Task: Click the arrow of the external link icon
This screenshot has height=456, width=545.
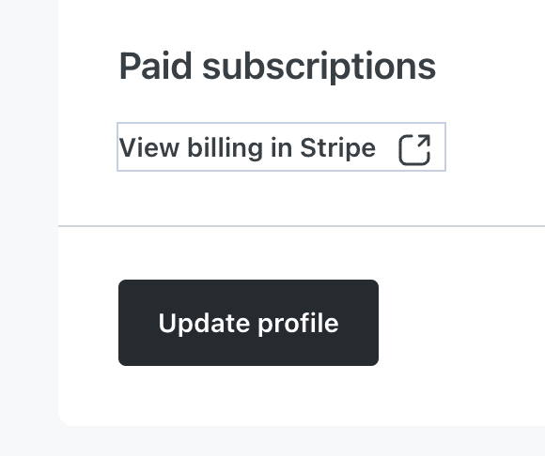Action: click(x=424, y=142)
